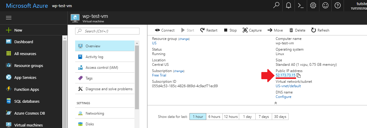Open the Tags section

tap(105, 78)
